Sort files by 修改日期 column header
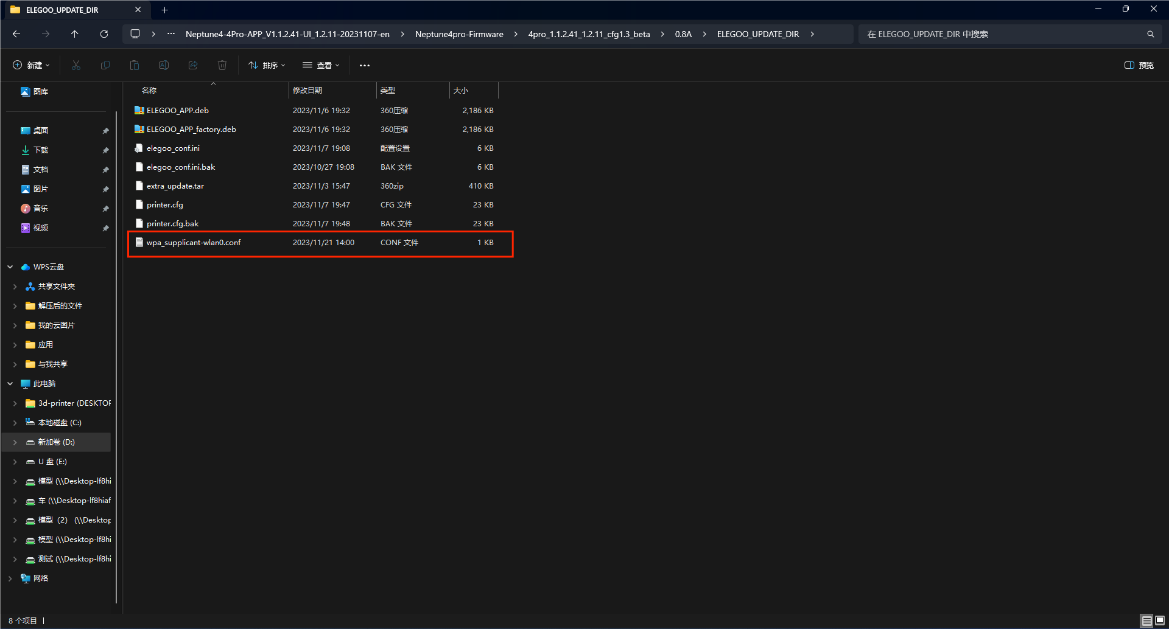 [307, 90]
